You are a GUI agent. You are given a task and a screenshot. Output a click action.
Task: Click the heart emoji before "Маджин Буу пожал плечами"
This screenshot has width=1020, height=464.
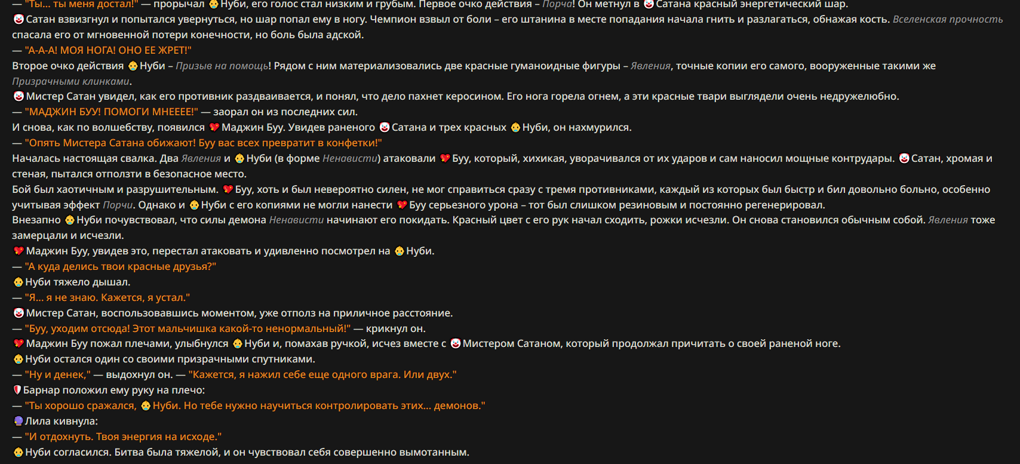tap(19, 343)
